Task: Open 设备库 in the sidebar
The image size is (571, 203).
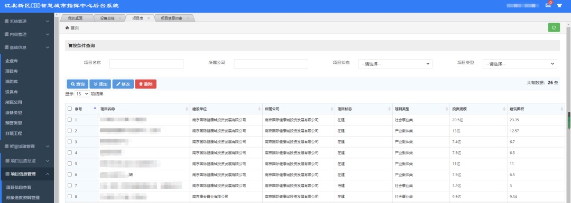Action: (12, 92)
